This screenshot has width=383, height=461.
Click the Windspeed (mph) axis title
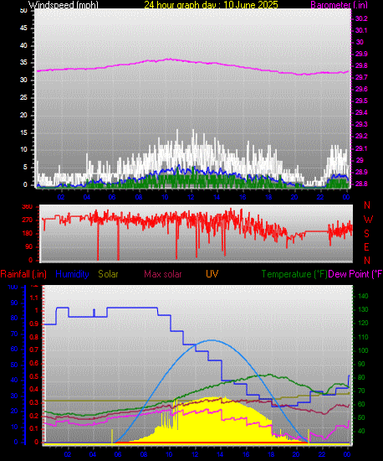(x=63, y=5)
